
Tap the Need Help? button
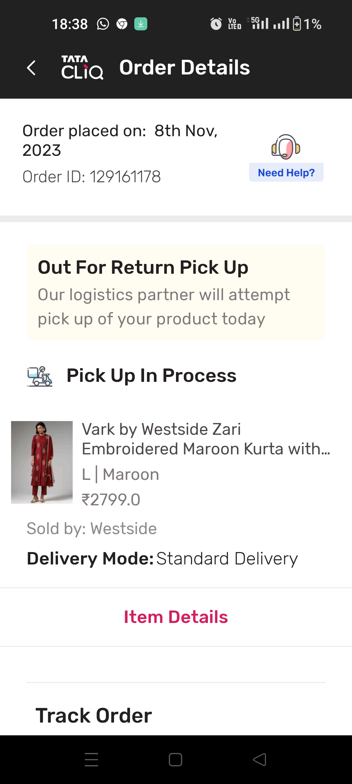click(x=286, y=172)
